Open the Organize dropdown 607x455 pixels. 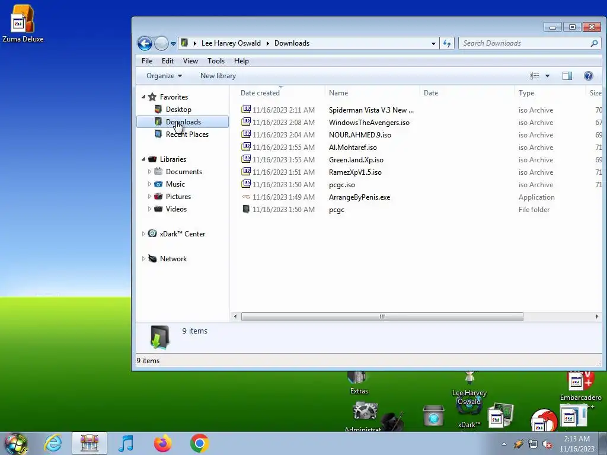164,76
